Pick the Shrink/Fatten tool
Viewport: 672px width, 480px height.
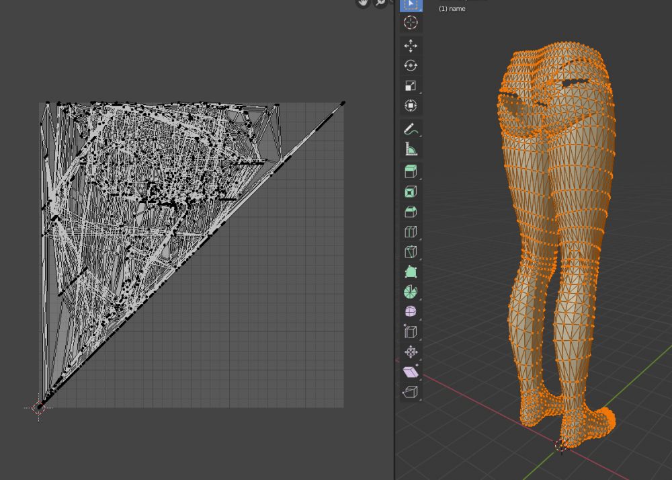coord(411,352)
